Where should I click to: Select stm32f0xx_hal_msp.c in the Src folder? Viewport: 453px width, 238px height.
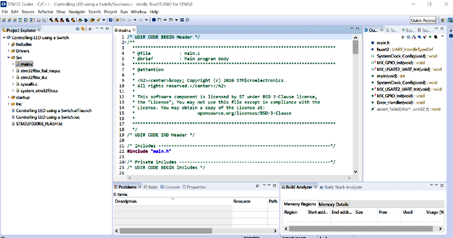(40, 70)
